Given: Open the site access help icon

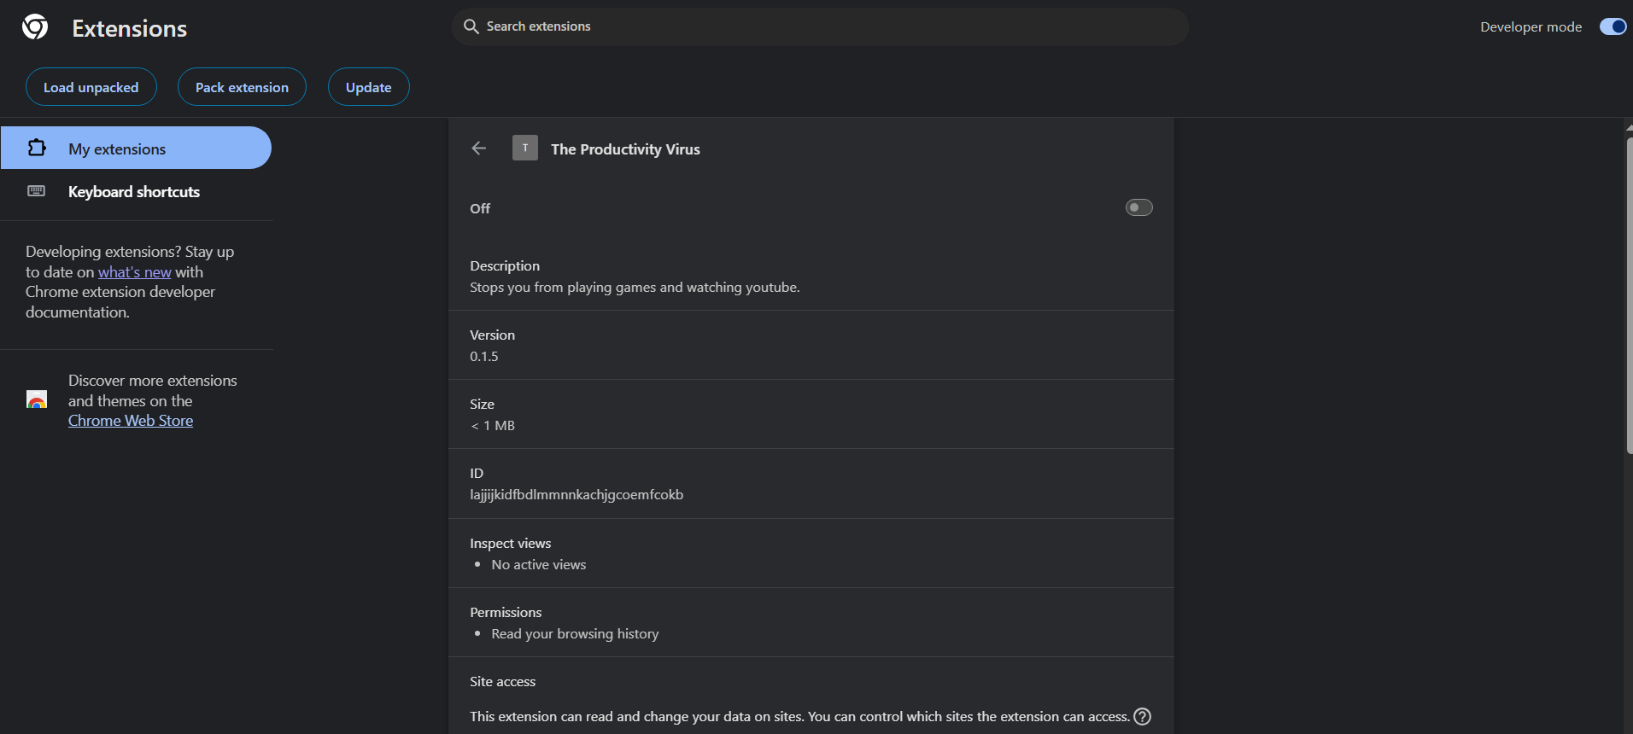Looking at the screenshot, I should tap(1142, 716).
